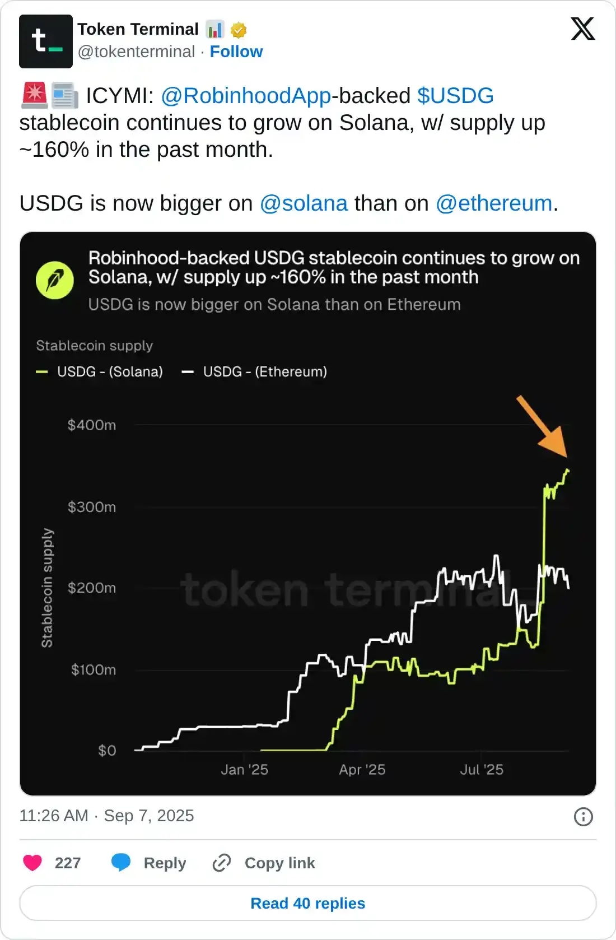Click the Token Terminal display name

pyautogui.click(x=138, y=29)
